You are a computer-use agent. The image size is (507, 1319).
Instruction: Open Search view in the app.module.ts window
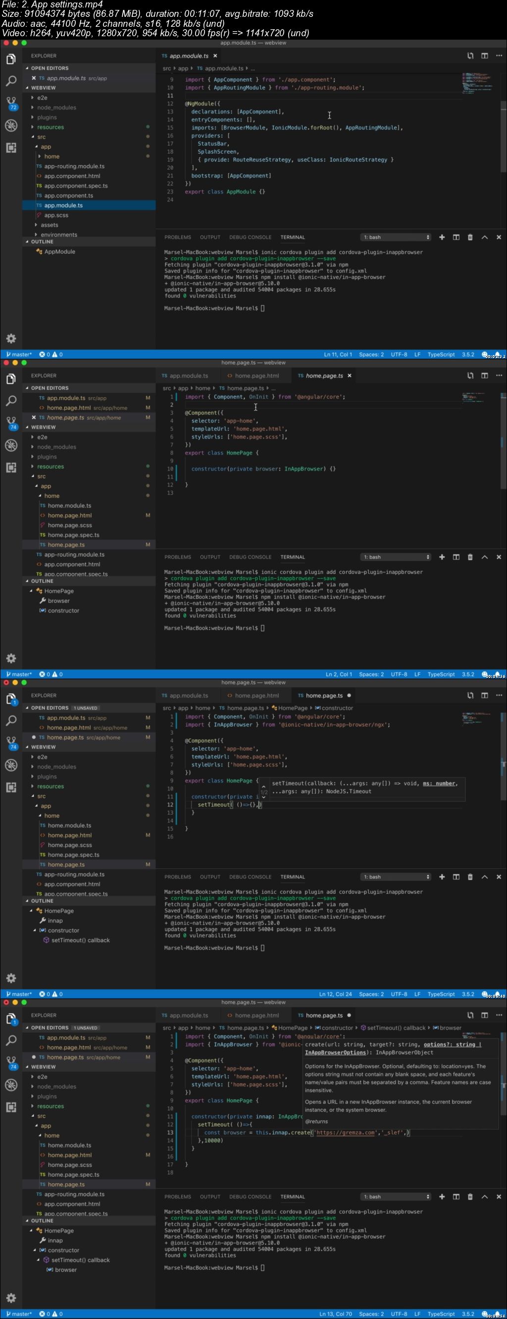point(11,81)
